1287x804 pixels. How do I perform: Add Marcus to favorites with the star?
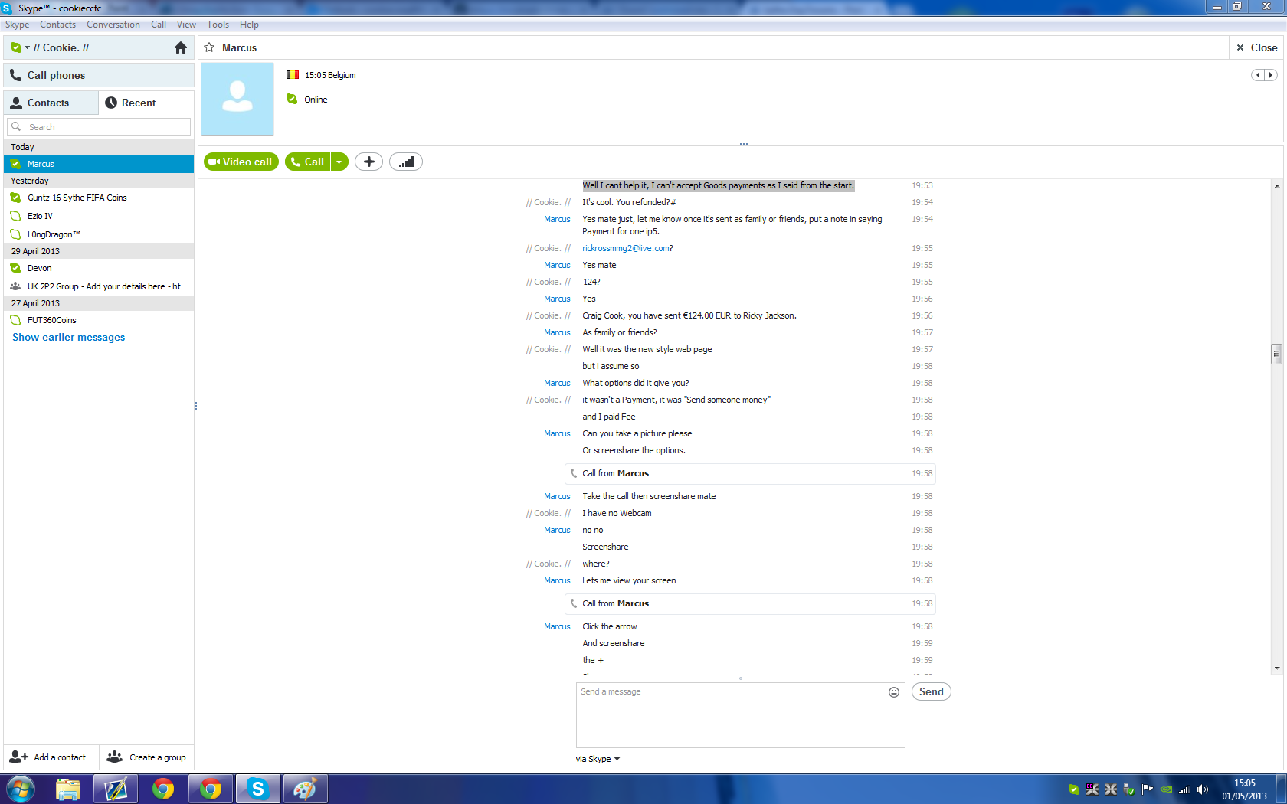209,47
